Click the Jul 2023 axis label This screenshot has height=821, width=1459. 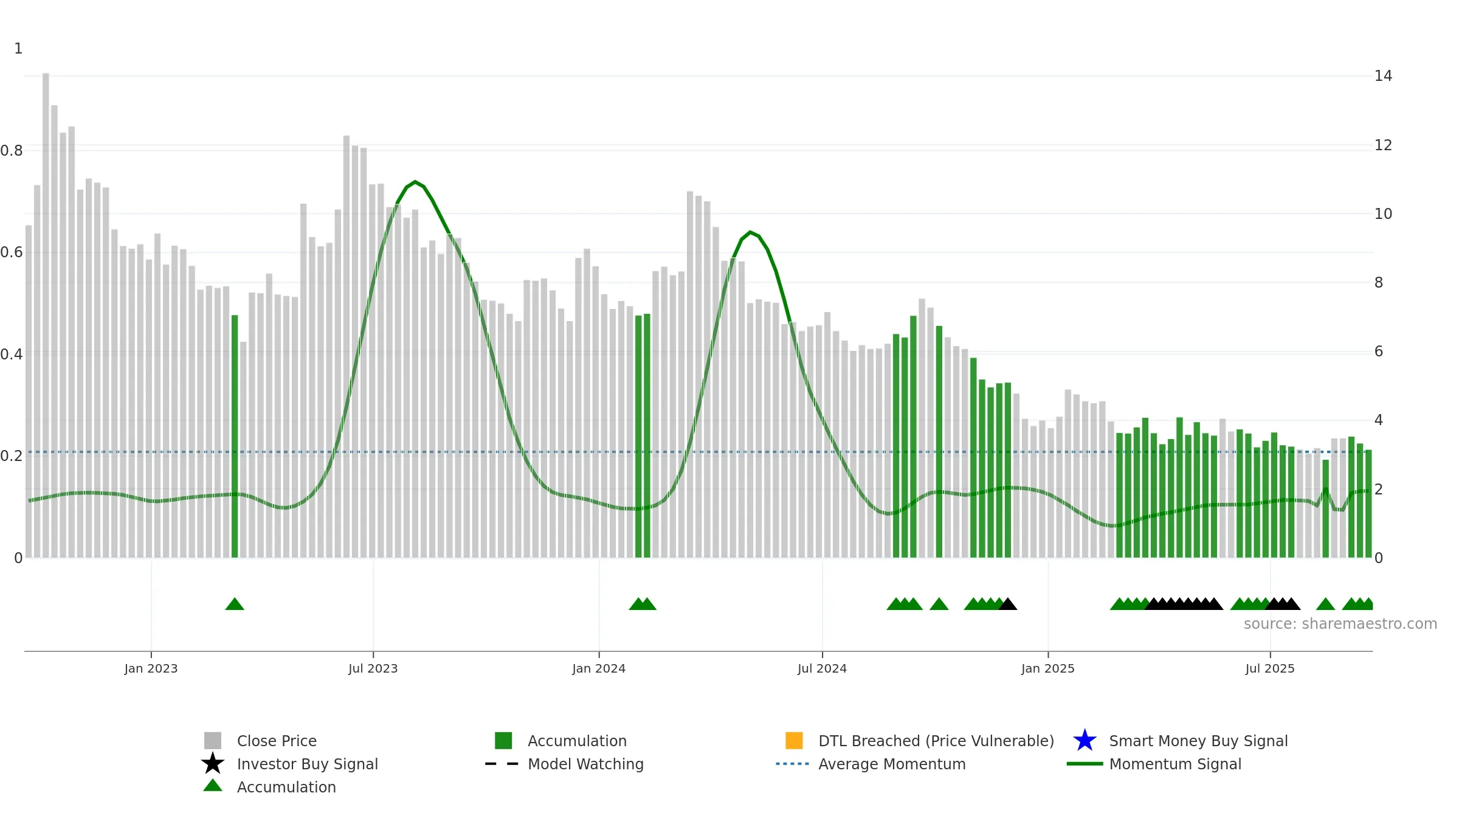(x=373, y=668)
